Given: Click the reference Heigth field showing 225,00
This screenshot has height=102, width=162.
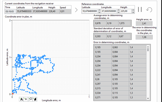Looking at the screenshot, I should click(126, 11).
